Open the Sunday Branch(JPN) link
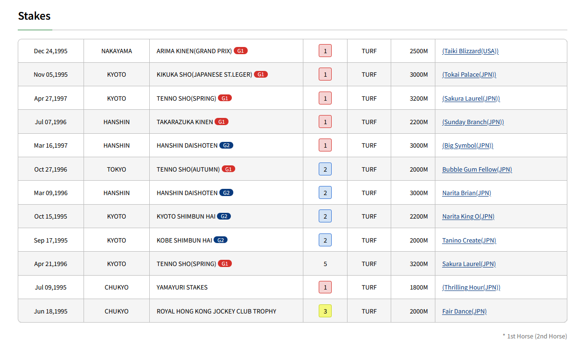The height and width of the screenshot is (348, 576). tap(473, 122)
